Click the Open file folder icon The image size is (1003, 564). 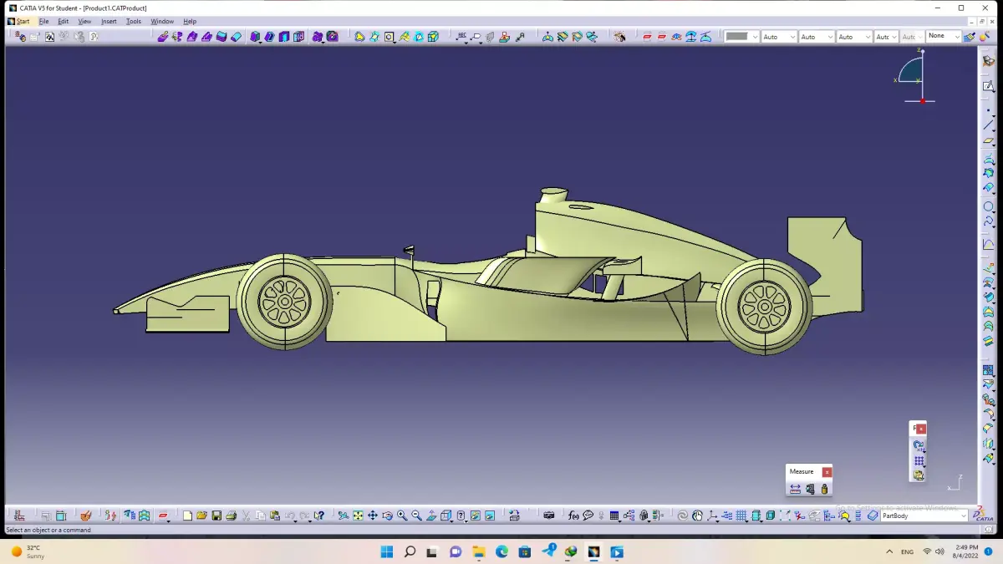click(201, 516)
